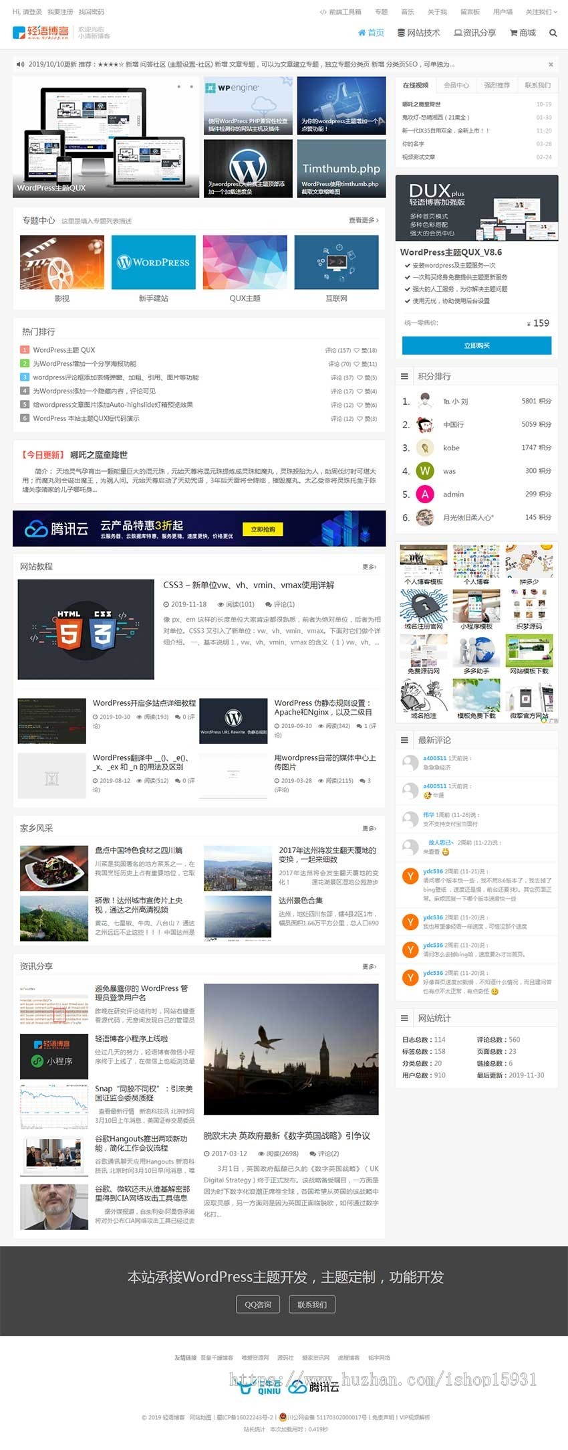Click the menu icon beside 最新评论

click(404, 740)
